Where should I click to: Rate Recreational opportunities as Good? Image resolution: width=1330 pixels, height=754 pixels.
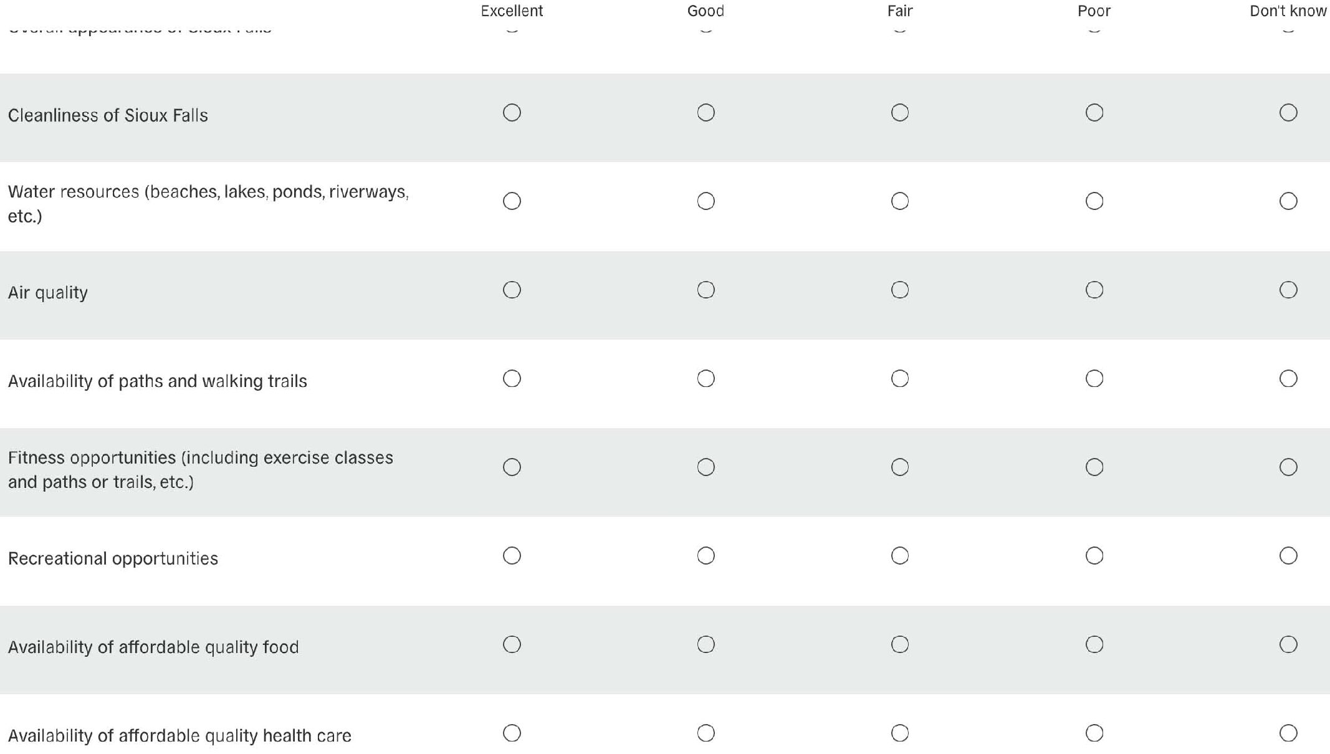click(x=706, y=556)
